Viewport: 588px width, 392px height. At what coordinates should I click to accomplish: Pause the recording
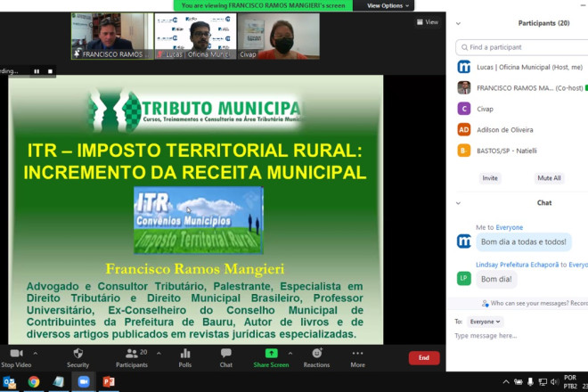37,71
